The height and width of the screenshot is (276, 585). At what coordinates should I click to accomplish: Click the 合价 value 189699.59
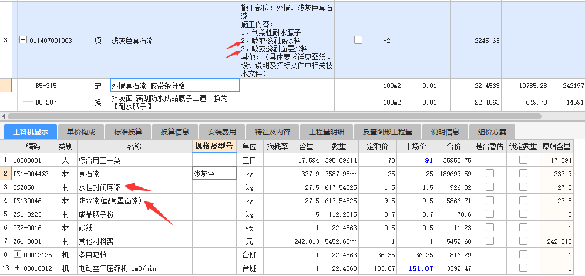453,174
